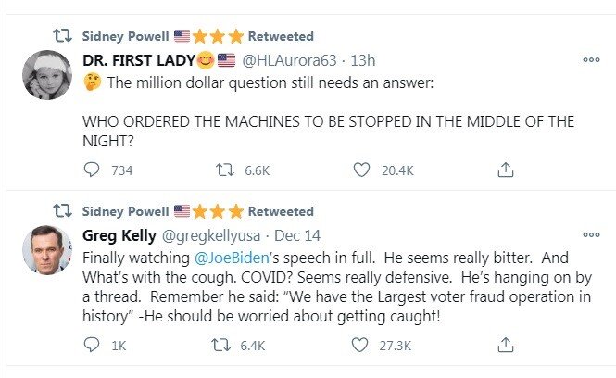The image size is (616, 378).
Task: Open Greg Kelly's avatar picture
Action: tap(42, 248)
